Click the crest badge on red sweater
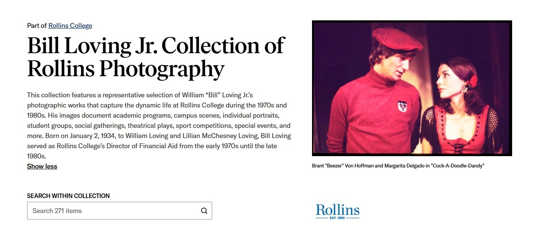This screenshot has width=540, height=241. [x=402, y=106]
